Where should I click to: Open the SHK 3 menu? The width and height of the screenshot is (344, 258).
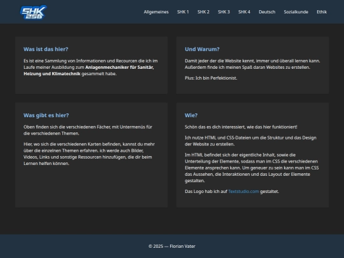[224, 12]
